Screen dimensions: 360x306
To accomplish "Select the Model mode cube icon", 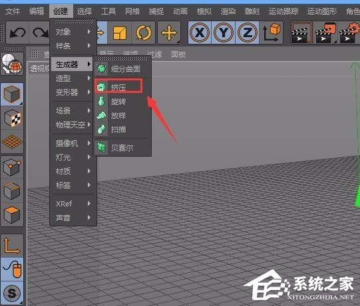I will click(x=12, y=94).
